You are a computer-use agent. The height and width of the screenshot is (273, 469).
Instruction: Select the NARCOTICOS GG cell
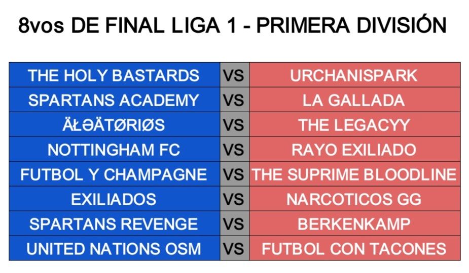(x=355, y=199)
